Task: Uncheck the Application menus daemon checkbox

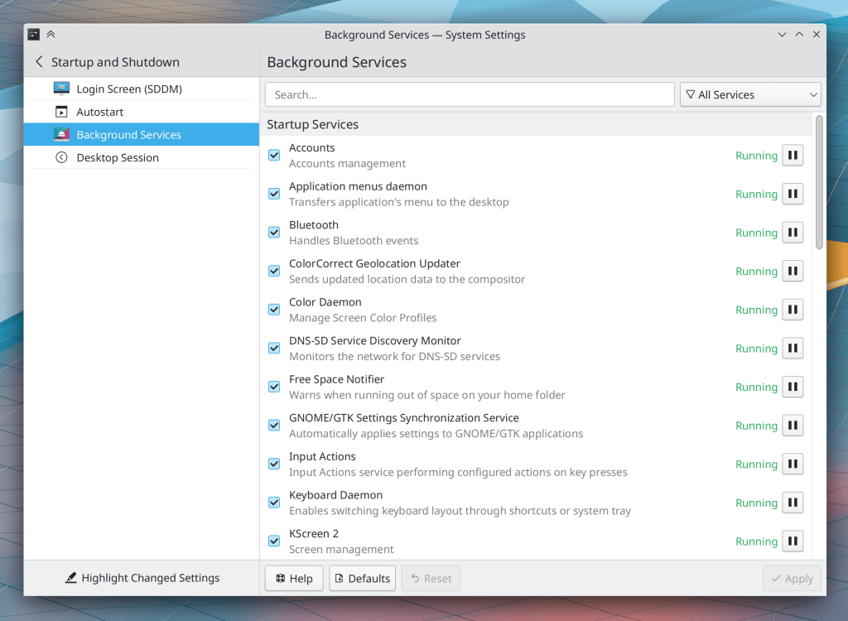Action: pos(274,194)
